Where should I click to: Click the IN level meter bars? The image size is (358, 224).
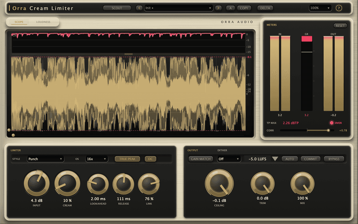click(280, 73)
